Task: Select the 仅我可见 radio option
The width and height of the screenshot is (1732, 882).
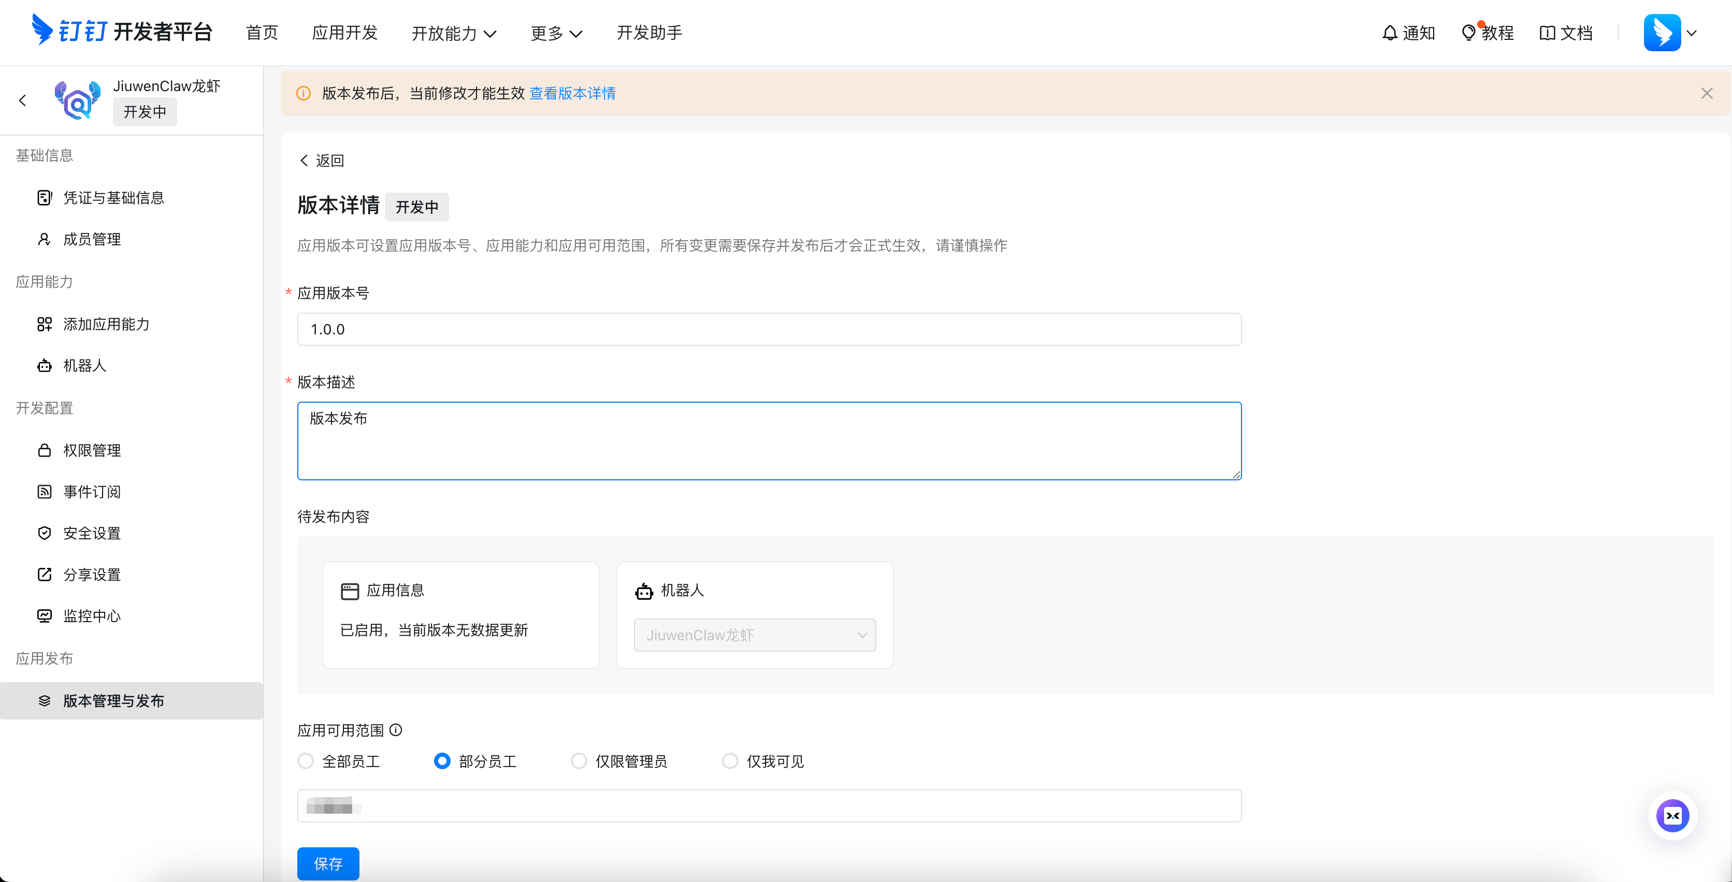Action: pyautogui.click(x=730, y=761)
